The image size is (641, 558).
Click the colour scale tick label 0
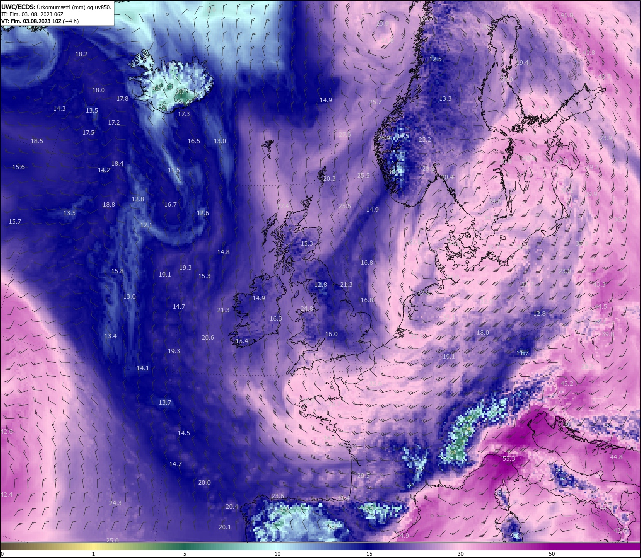[x=2, y=554]
